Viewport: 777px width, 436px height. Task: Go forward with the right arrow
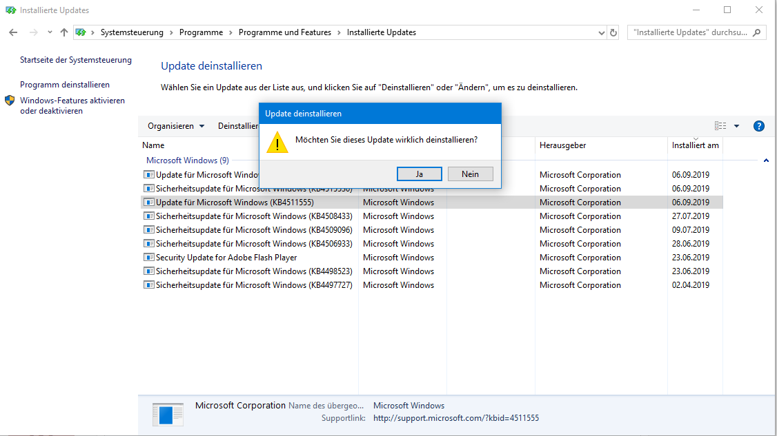pos(33,32)
